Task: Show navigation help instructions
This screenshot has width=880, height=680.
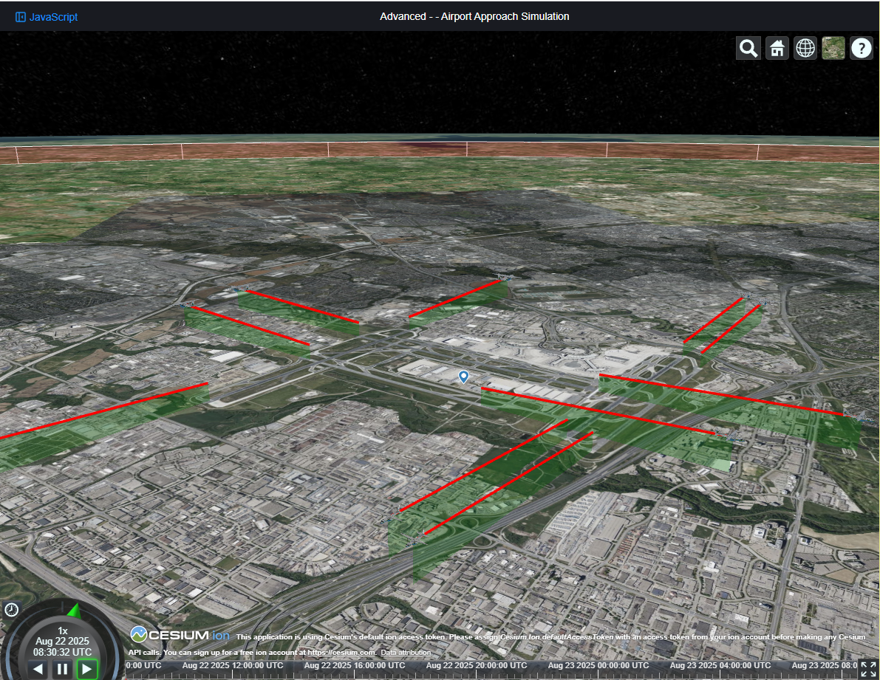Action: (861, 48)
